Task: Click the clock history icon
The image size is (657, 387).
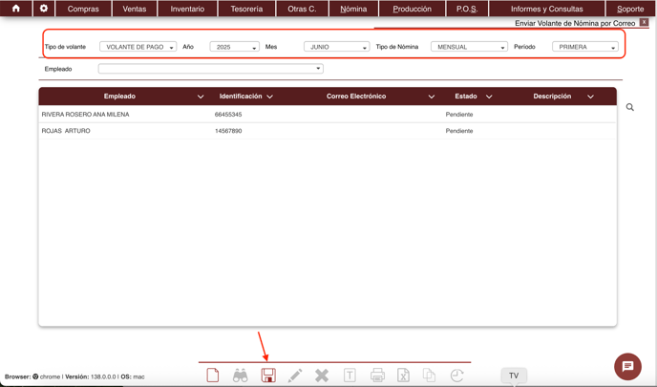Action: click(x=456, y=376)
